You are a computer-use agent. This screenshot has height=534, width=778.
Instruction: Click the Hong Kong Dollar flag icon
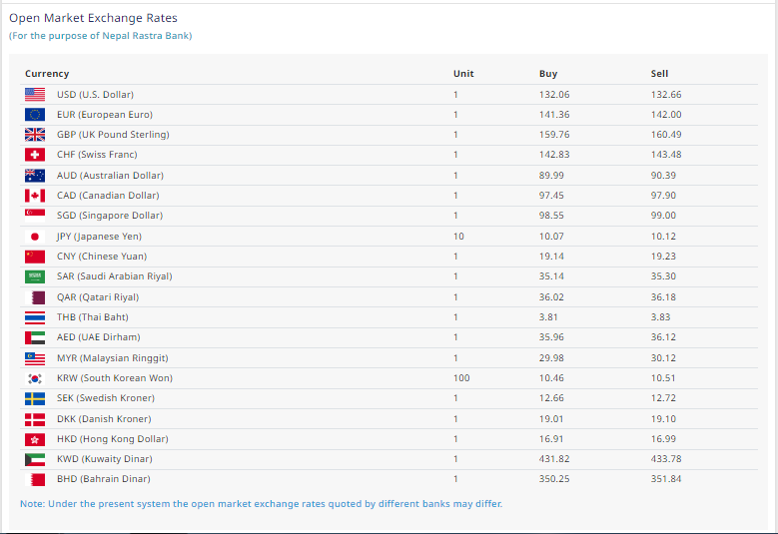(x=35, y=439)
